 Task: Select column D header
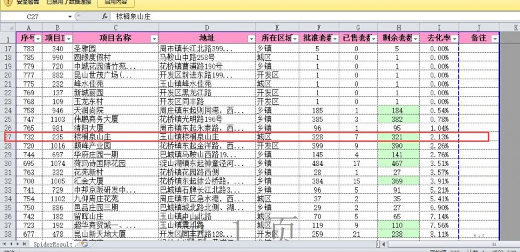click(207, 27)
